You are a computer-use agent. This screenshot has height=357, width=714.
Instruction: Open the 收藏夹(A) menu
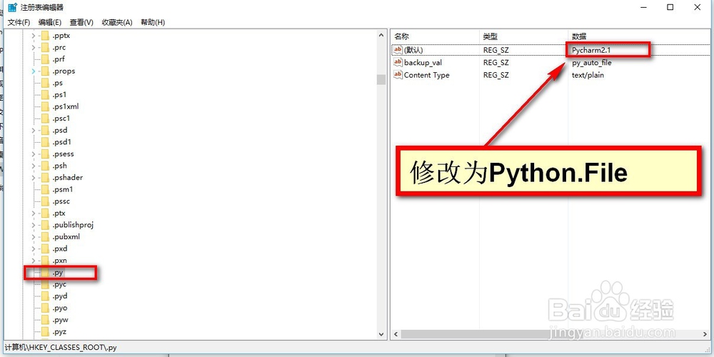[117, 22]
